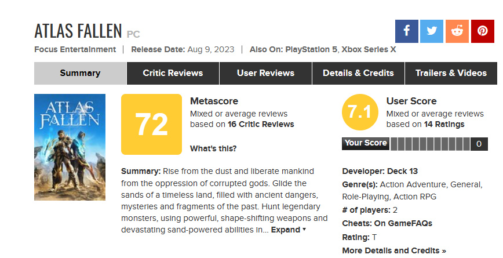This screenshot has height=258, width=503.
Task: Click the yellow 72 Metascore badge
Action: click(151, 124)
